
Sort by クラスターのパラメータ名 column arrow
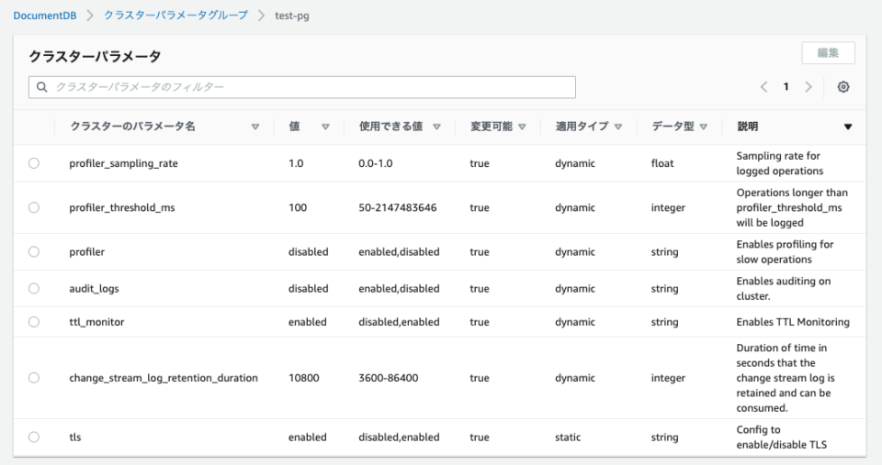click(254, 127)
